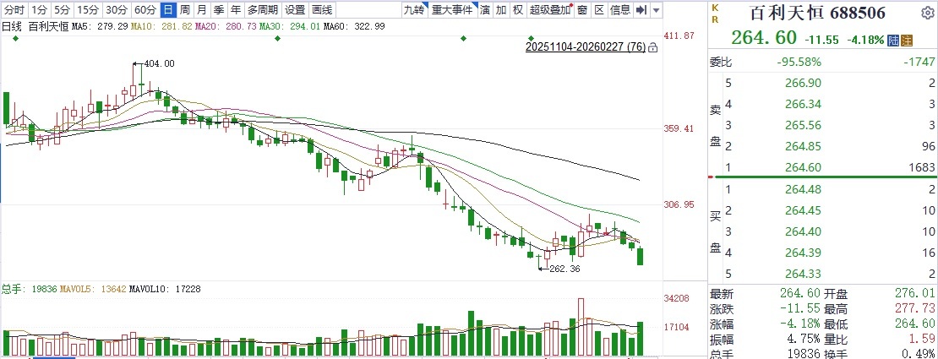Switch to the 60分 period tab

[x=145, y=10]
